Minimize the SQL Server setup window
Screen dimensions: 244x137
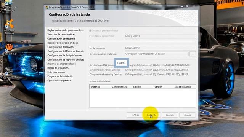181,6
